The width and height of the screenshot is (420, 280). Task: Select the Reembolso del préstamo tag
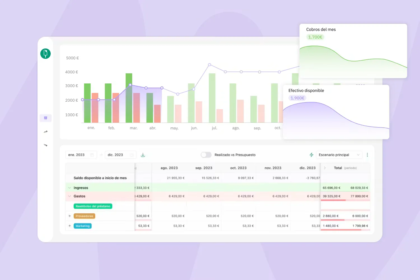[93, 206]
